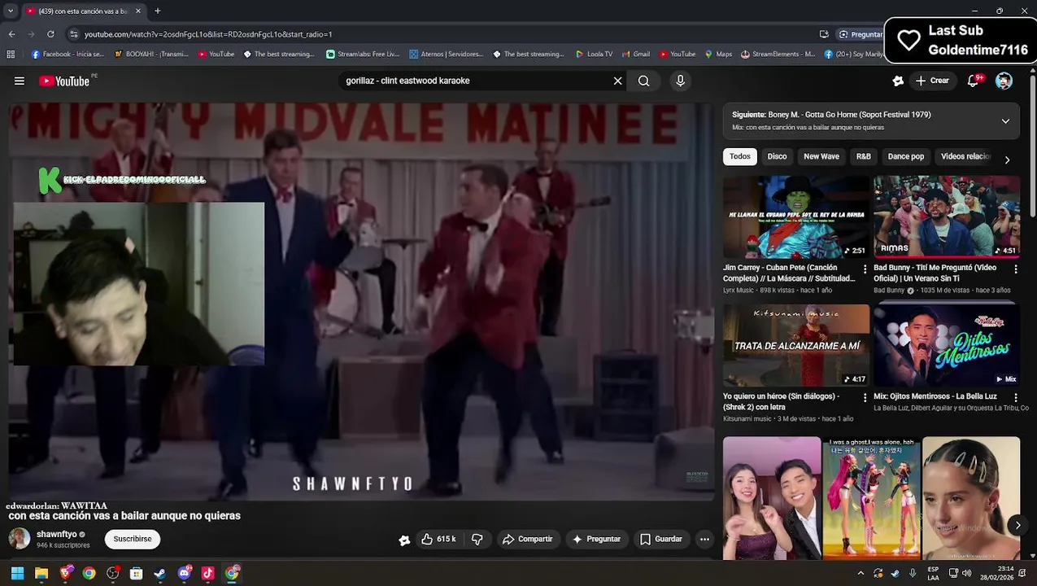Open shawnftyo channel name link
Image resolution: width=1037 pixels, height=586 pixels.
[x=57, y=535]
